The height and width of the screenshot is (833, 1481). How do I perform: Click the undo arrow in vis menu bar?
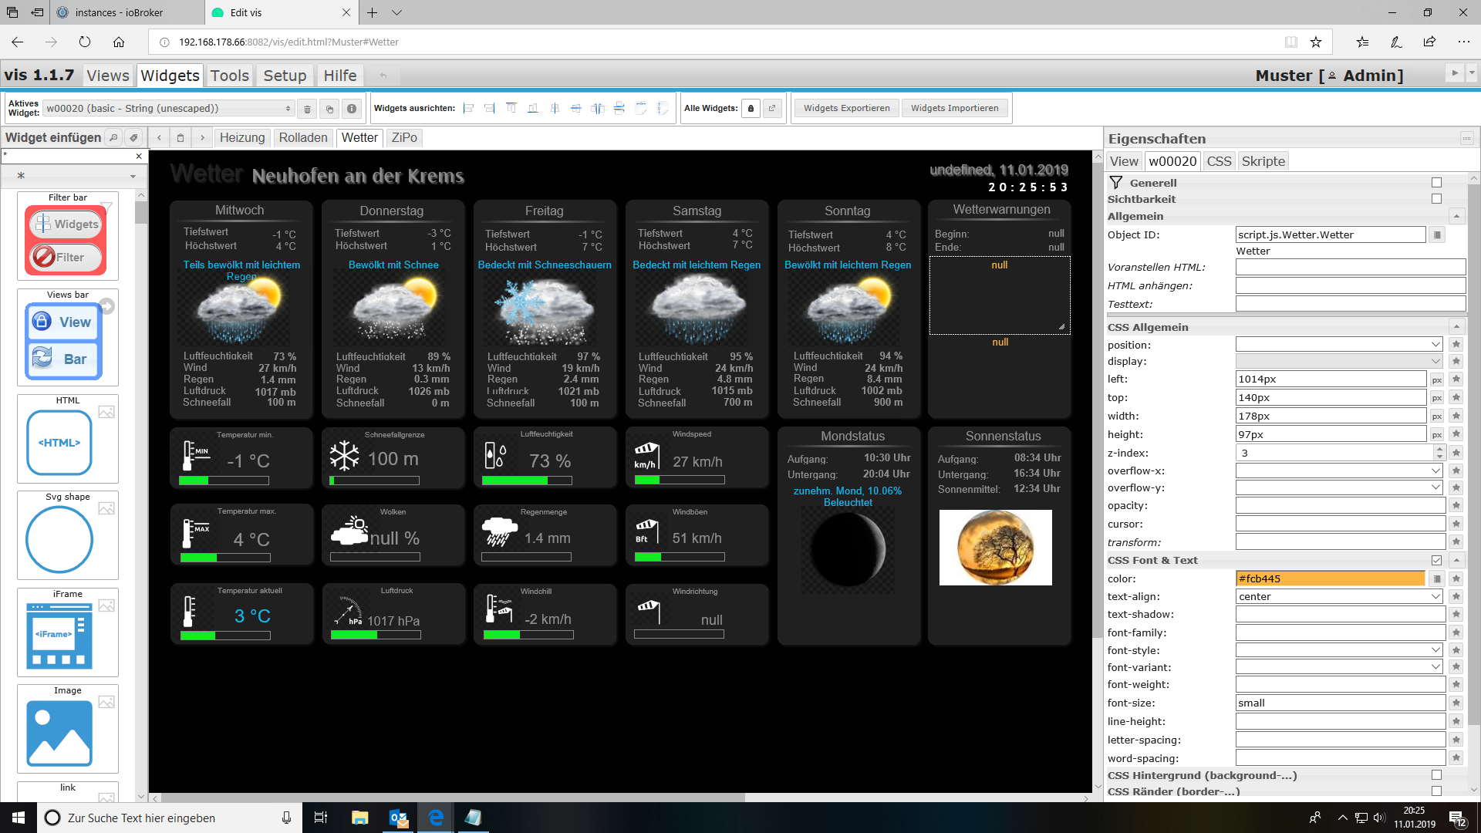[x=383, y=76]
